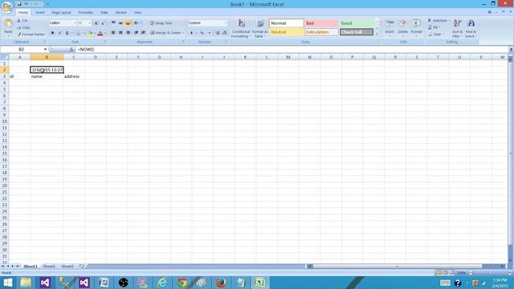This screenshot has width=514, height=289.
Task: Open the font size dropdown
Action: coord(89,23)
